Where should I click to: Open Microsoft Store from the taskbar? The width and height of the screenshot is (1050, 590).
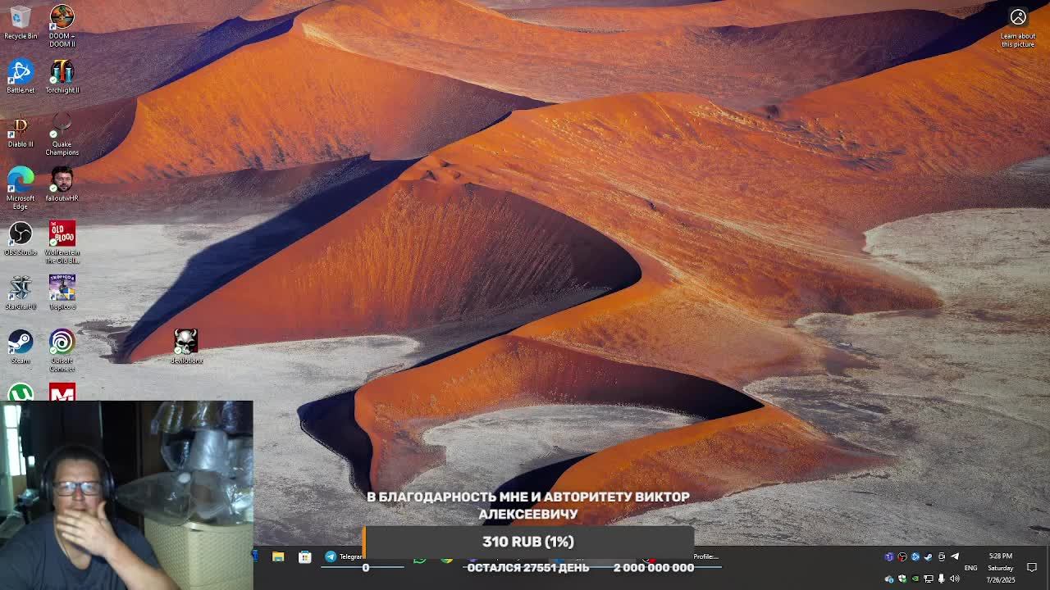click(x=304, y=557)
